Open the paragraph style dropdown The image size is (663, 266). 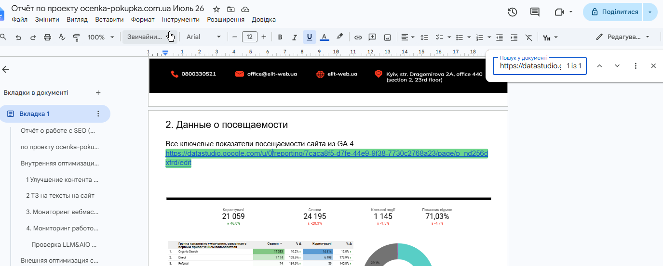(149, 37)
